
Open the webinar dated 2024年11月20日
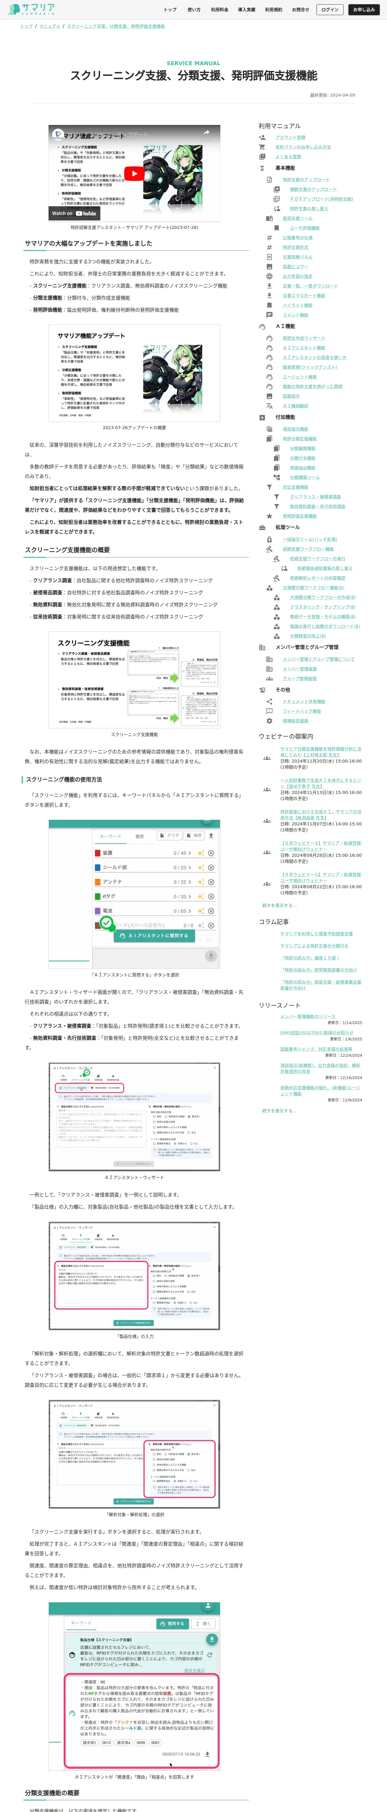click(x=321, y=752)
